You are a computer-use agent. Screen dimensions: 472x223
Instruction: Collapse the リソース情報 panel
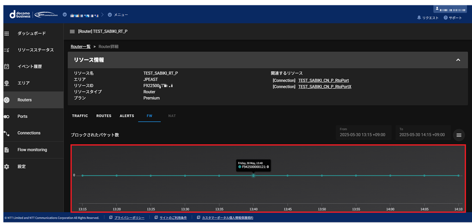[x=458, y=60]
